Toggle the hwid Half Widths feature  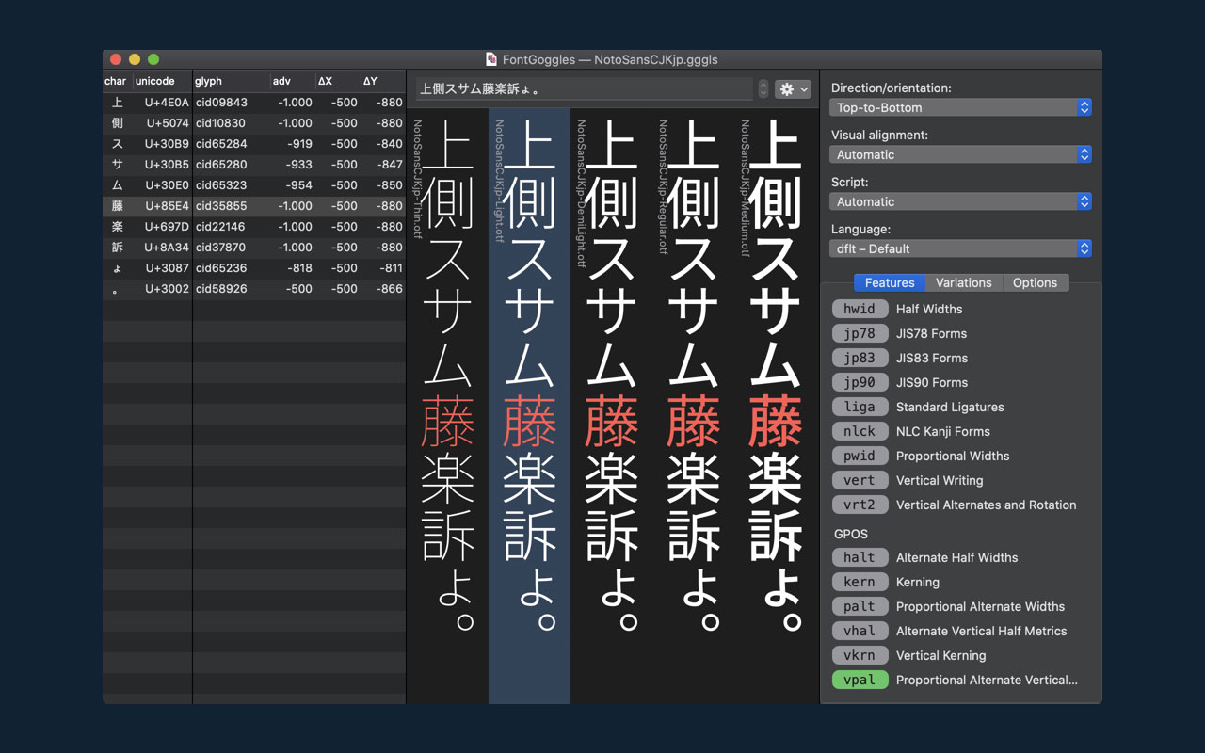click(860, 309)
